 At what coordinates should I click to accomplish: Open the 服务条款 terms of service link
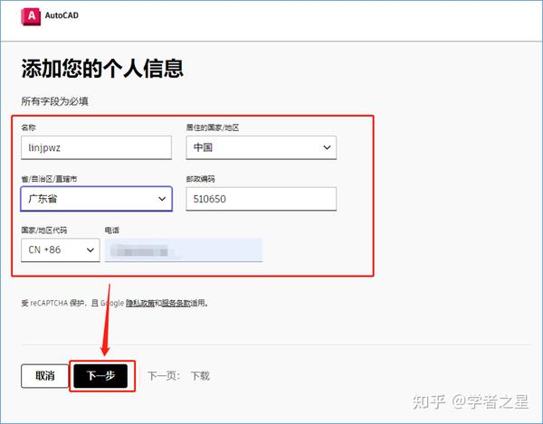coord(176,303)
